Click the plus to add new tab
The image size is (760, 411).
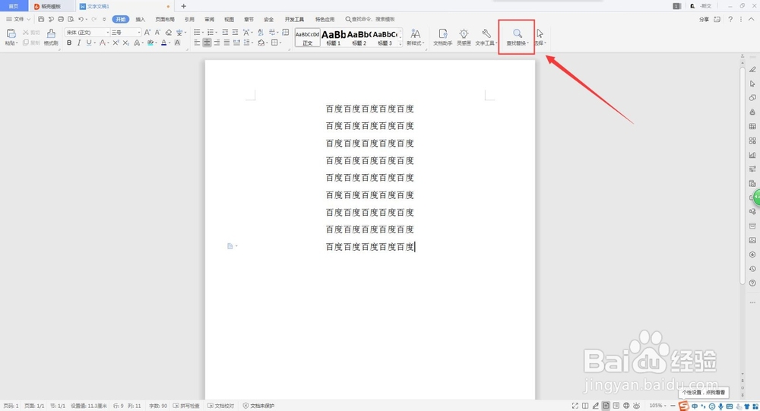(183, 6)
